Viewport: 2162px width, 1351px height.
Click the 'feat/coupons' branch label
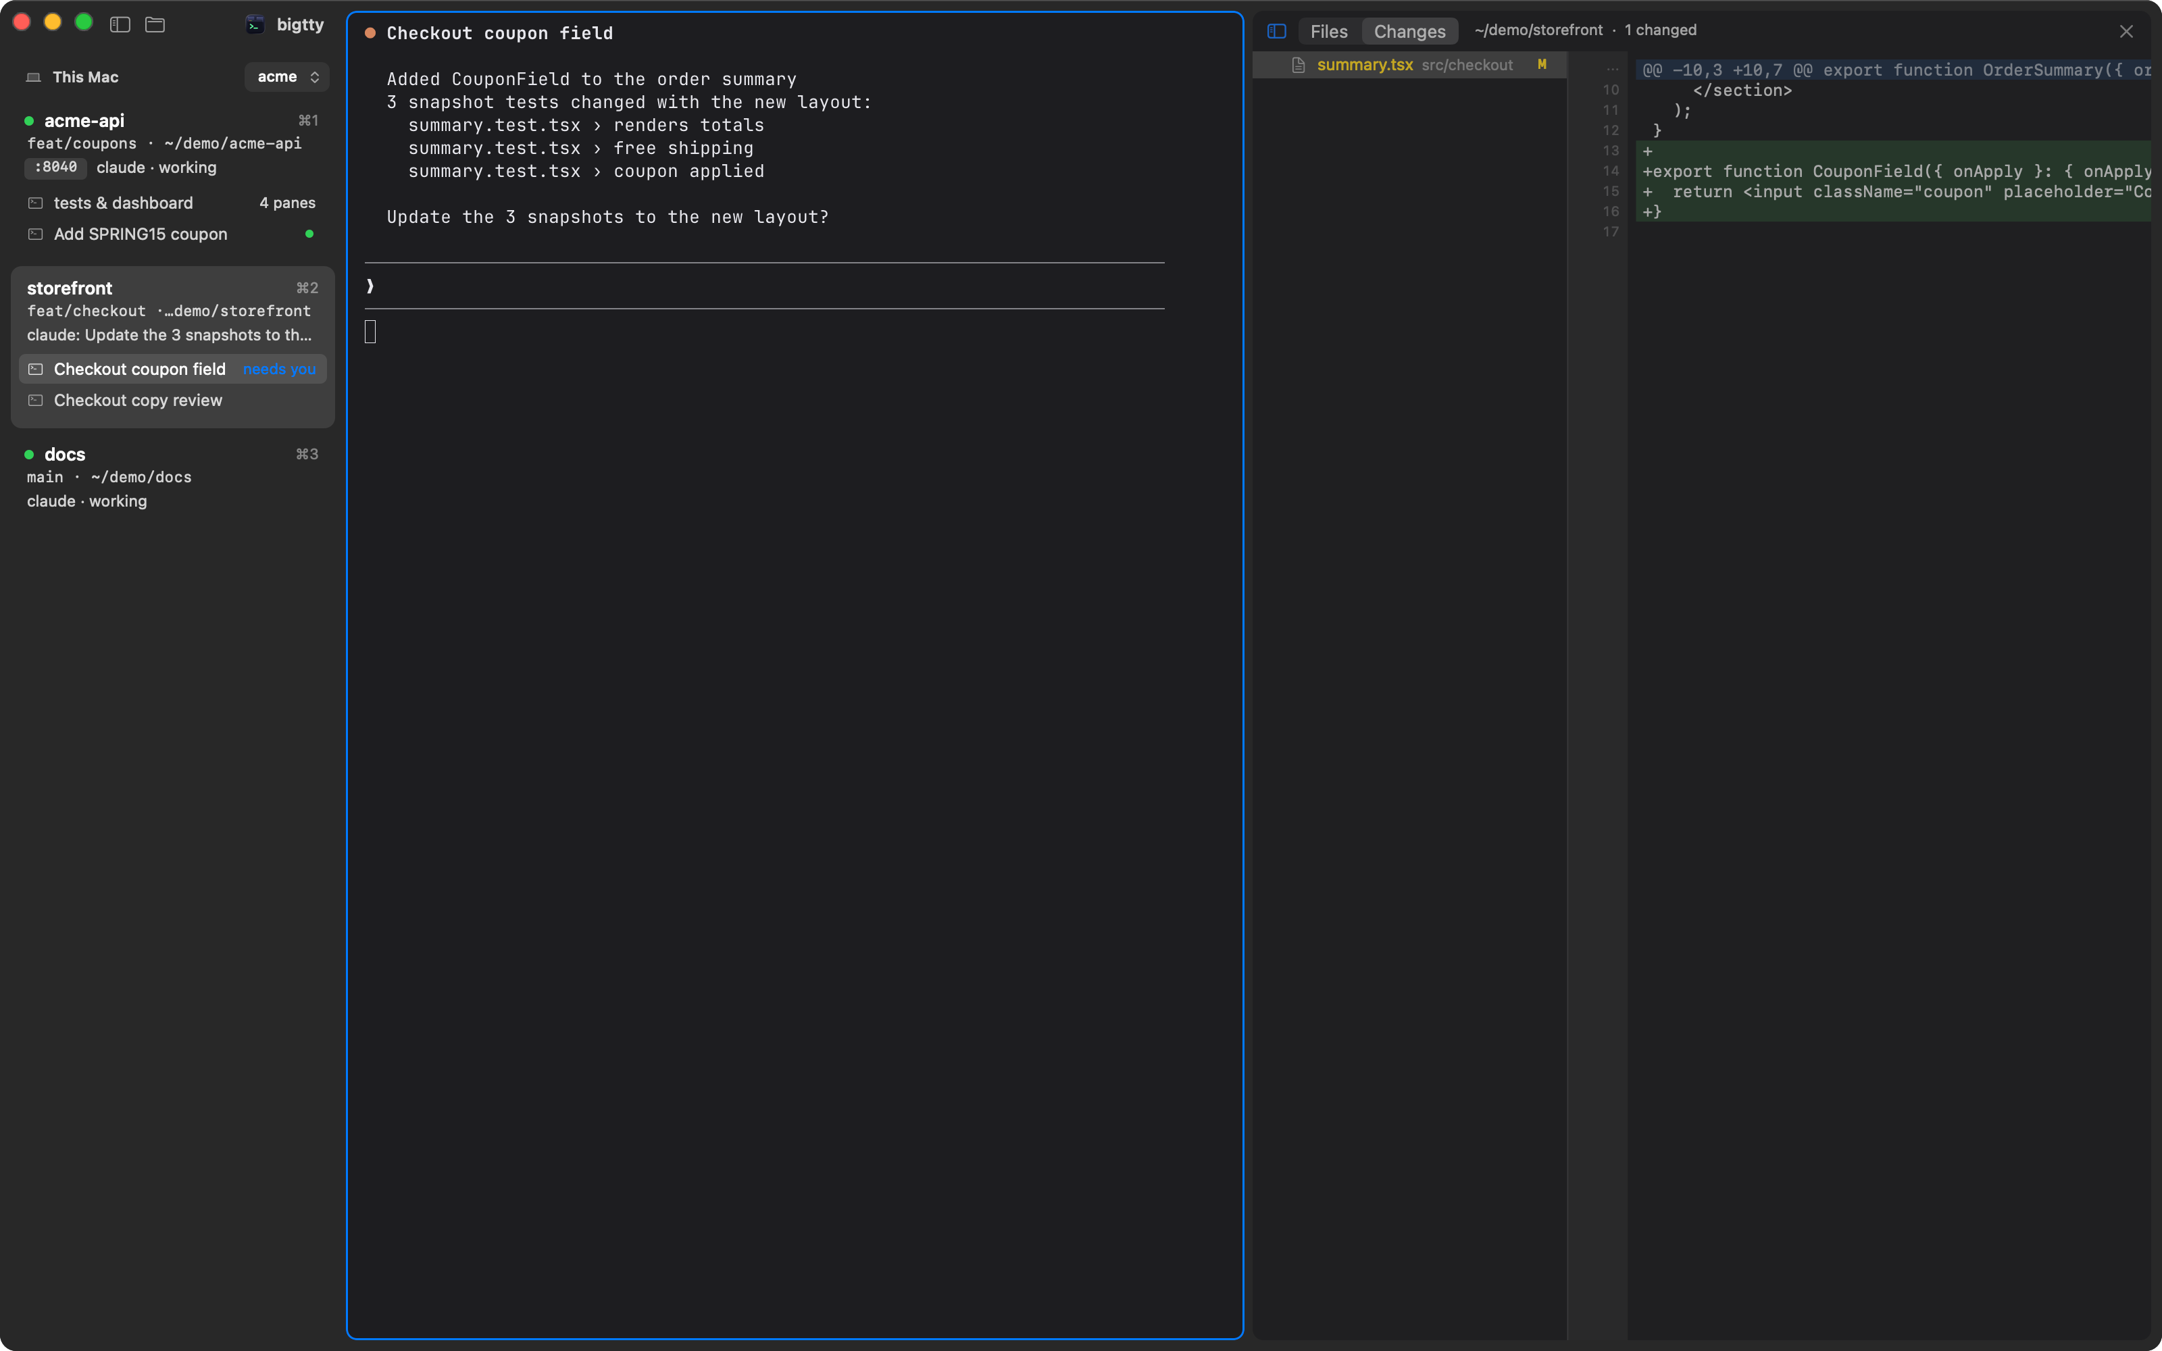point(82,143)
